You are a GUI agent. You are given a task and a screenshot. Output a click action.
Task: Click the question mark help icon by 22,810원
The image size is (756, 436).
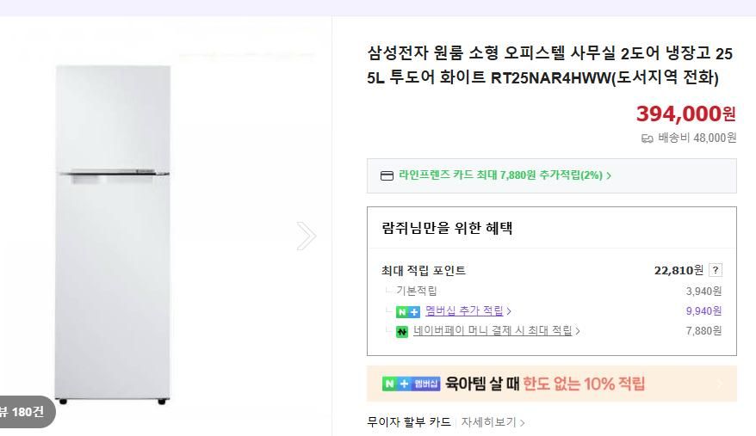click(716, 270)
